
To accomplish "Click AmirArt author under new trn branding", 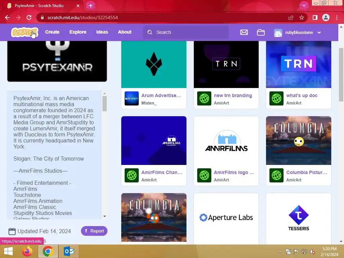I will click(x=221, y=103).
